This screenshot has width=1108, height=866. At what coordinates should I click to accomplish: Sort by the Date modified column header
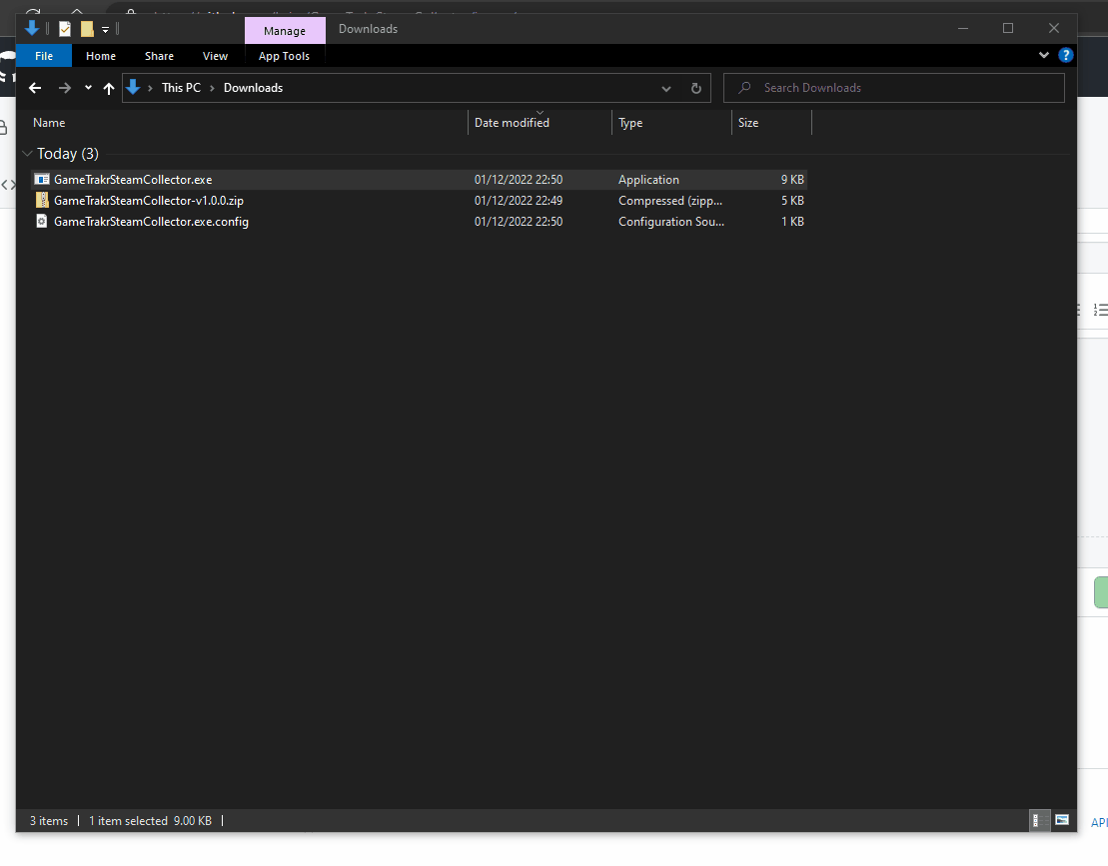pos(512,123)
